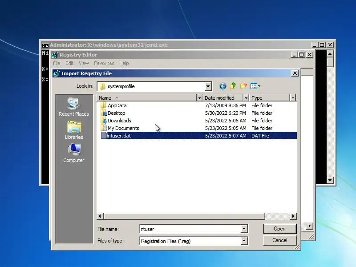Viewport: 356px width, 267px height.
Task: Open the Name column filter dropdown
Action: pos(199,98)
